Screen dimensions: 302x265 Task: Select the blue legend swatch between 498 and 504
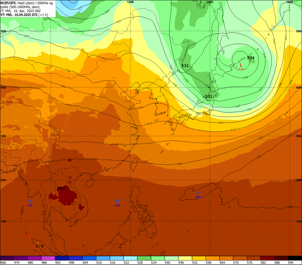[x=75, y=258]
